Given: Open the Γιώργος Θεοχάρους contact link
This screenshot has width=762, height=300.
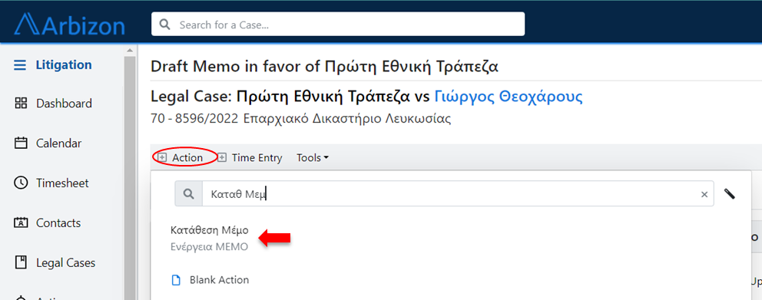Looking at the screenshot, I should coord(509,97).
